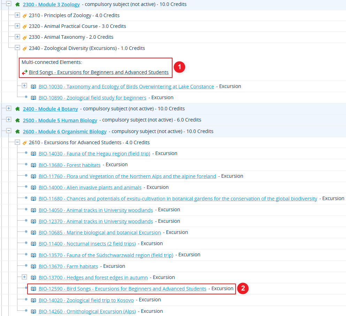Click orange tag icon of 2330 Animal Taxonomy
Screen dimensions: 346x316
(25, 38)
